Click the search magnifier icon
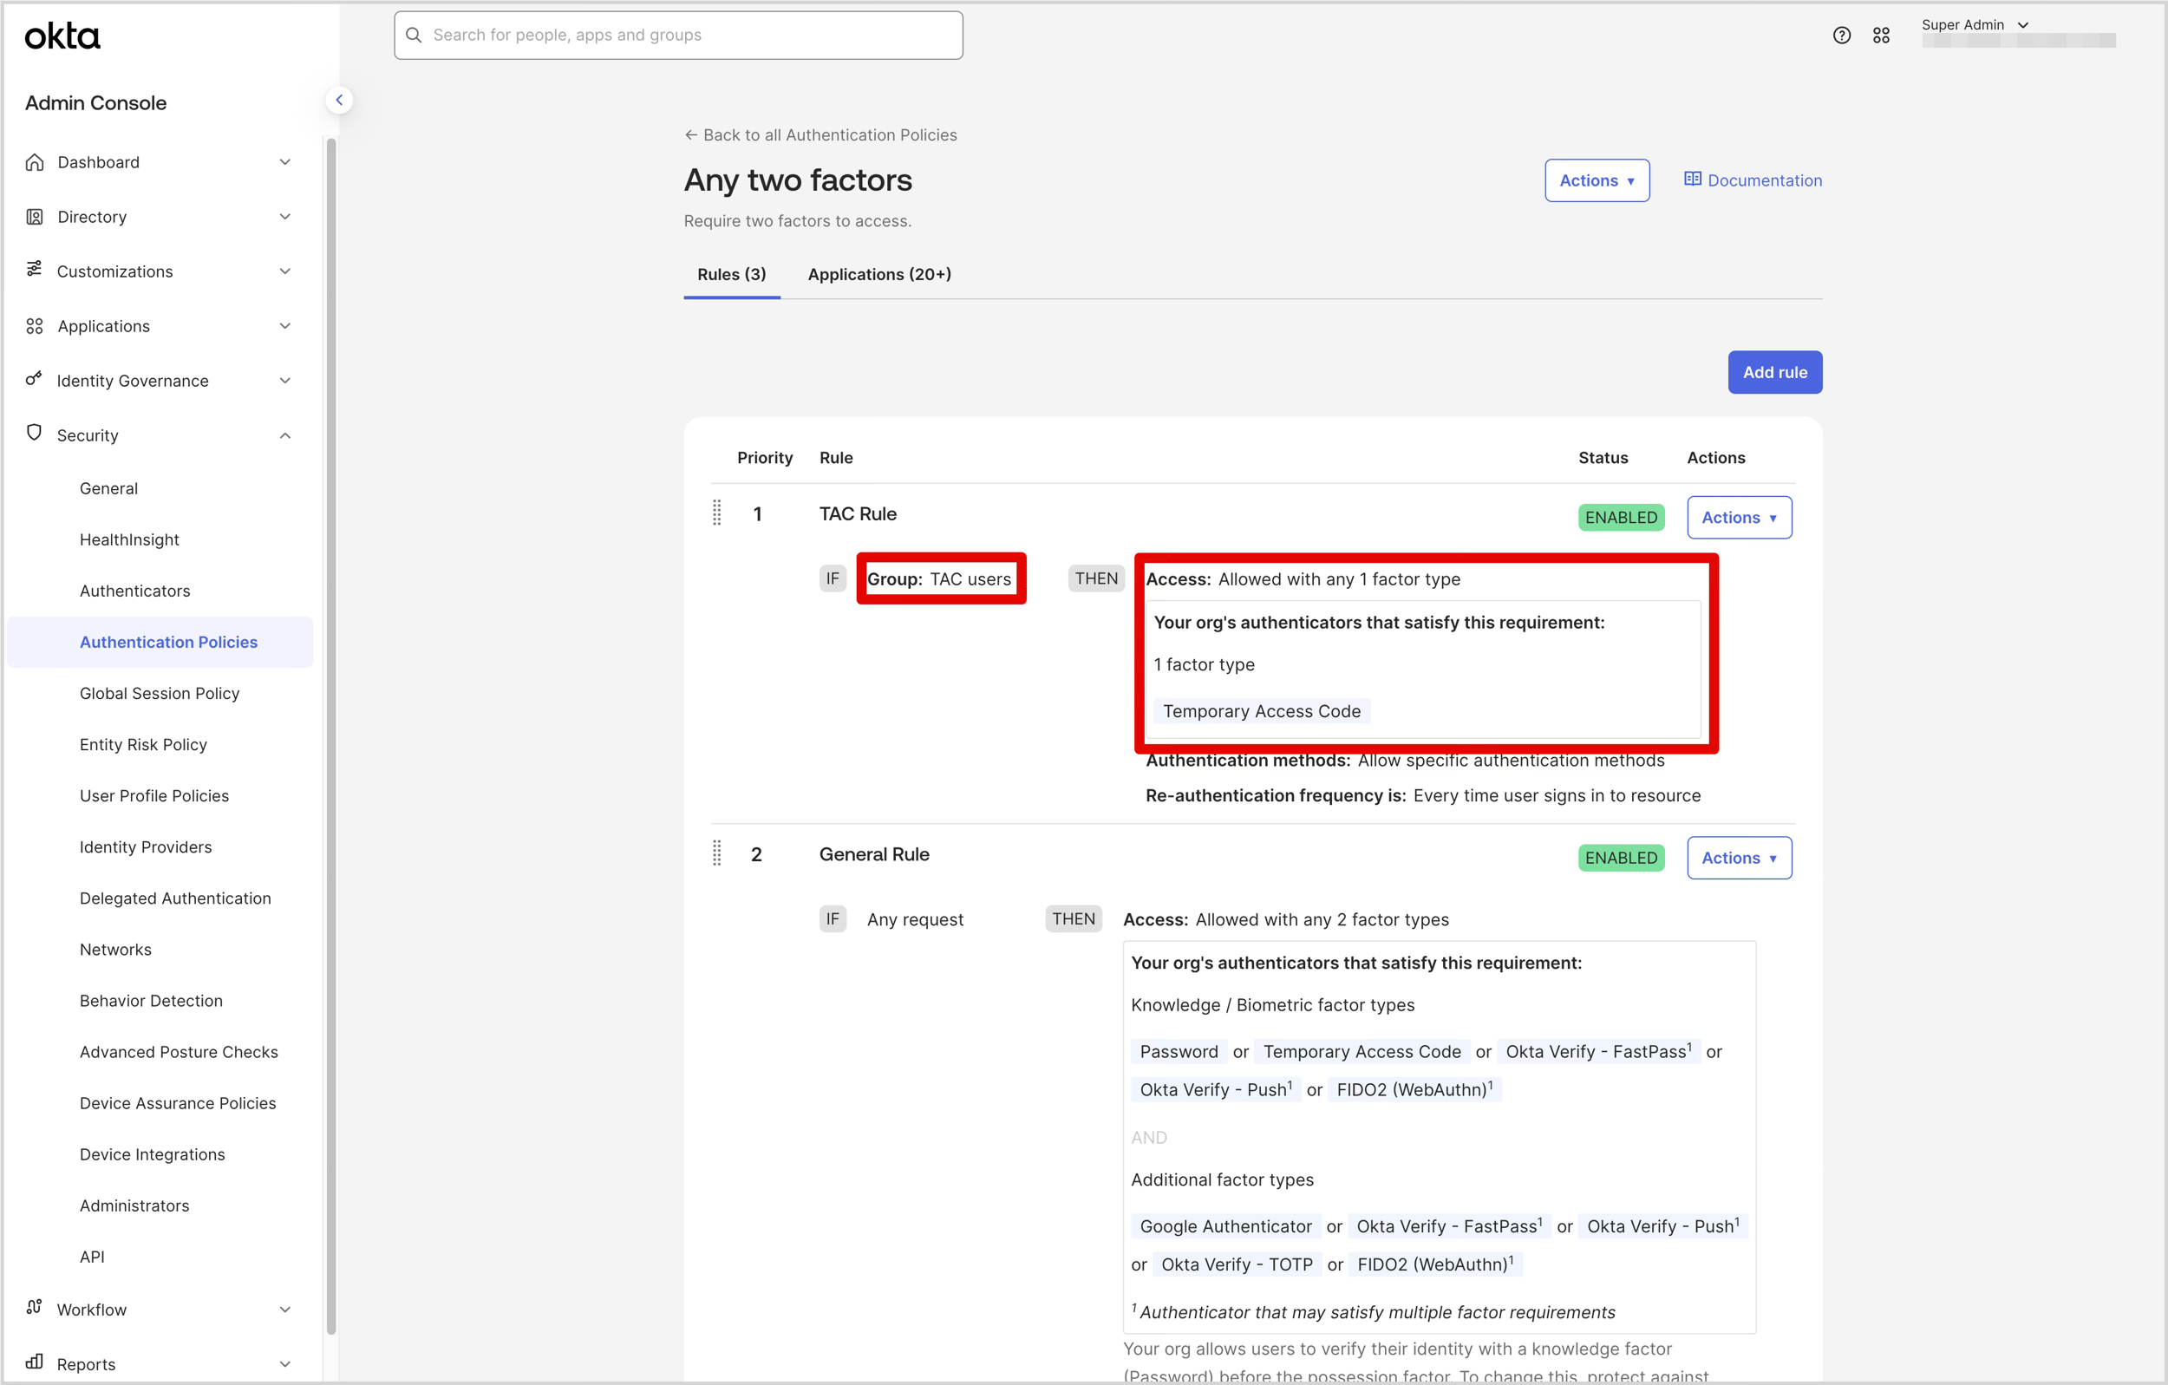 coord(414,35)
